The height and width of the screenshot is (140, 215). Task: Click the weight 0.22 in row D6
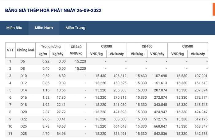point(46,61)
